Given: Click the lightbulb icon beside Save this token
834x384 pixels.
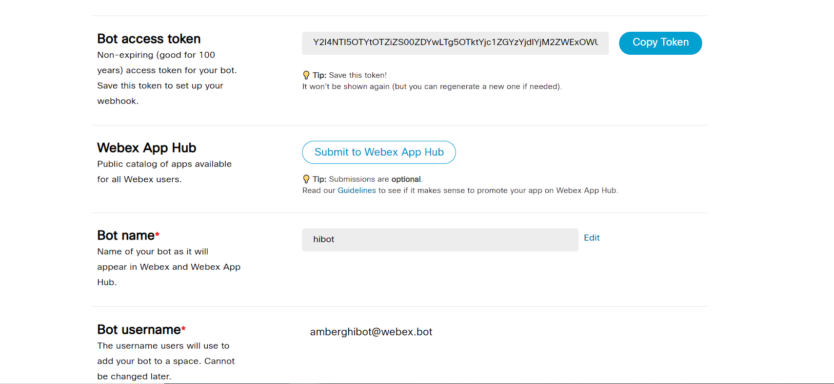Looking at the screenshot, I should coord(306,75).
